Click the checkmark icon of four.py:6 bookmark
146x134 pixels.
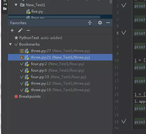[22, 70]
